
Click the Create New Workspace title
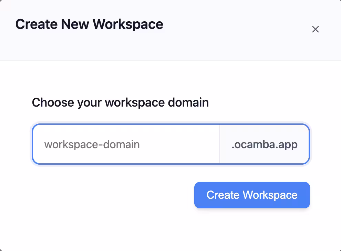click(89, 24)
